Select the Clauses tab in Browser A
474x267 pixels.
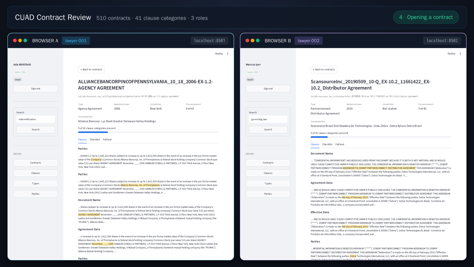(x=82, y=139)
